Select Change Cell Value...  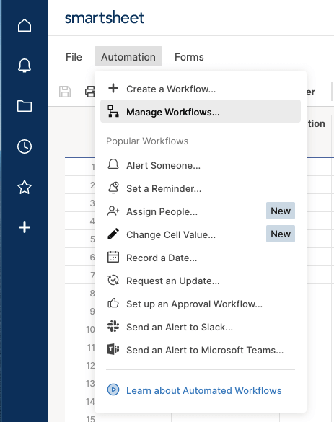pos(201,234)
